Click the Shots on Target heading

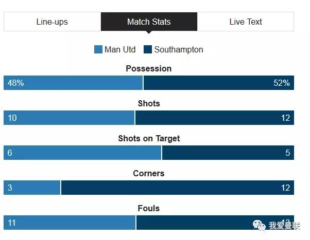(x=149, y=138)
